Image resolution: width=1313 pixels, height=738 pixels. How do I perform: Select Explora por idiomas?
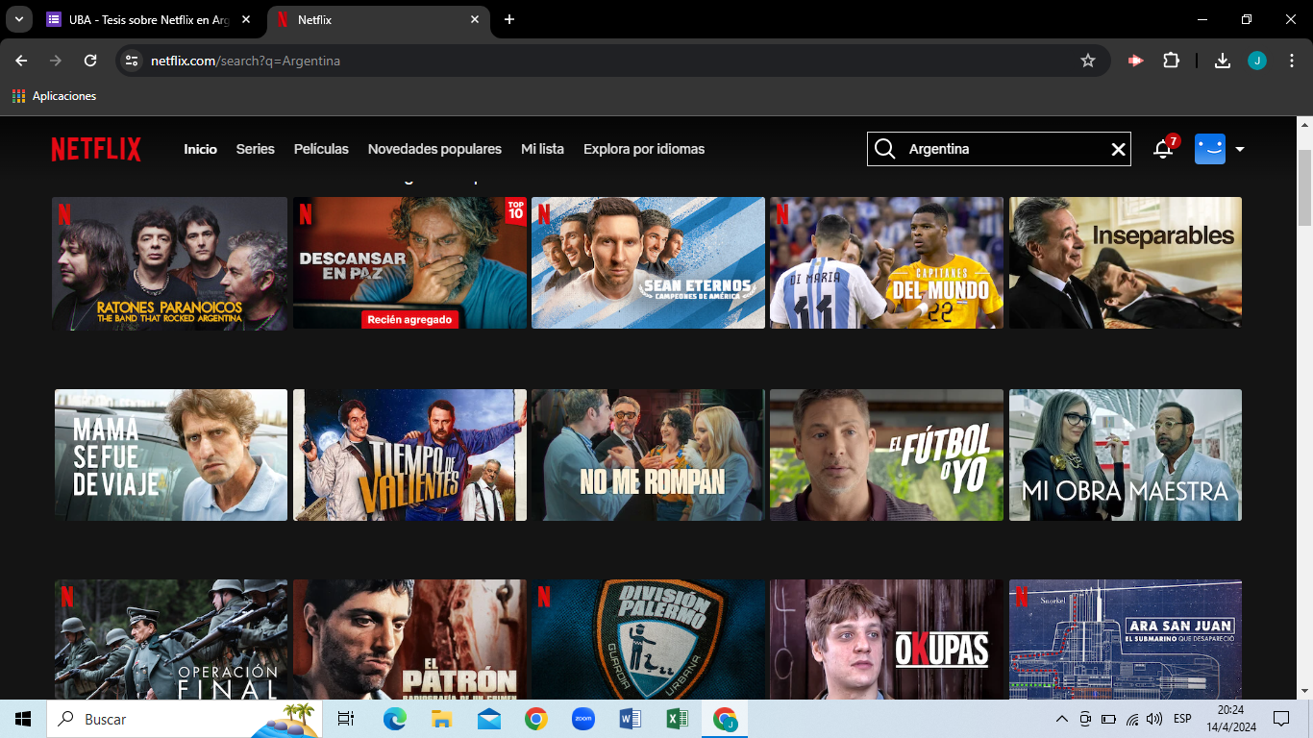click(x=644, y=149)
